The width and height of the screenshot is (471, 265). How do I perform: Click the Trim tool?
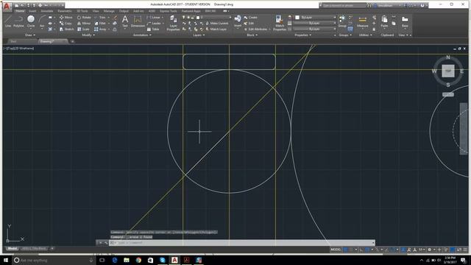tap(100, 18)
